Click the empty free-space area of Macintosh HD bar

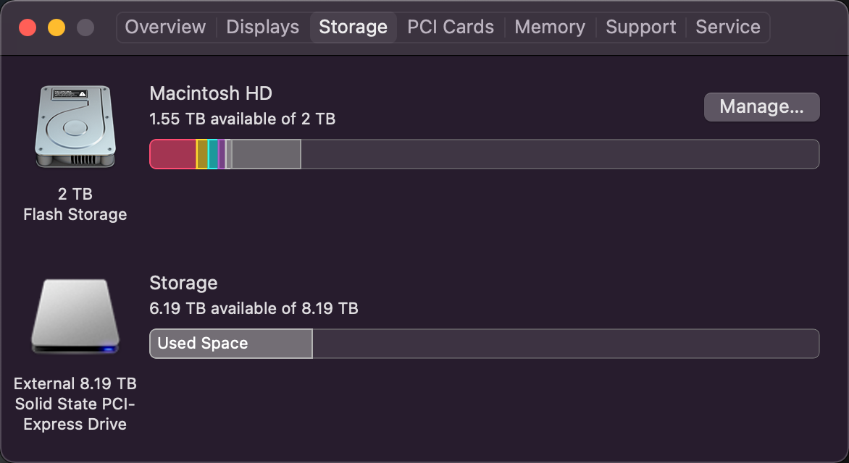(559, 154)
